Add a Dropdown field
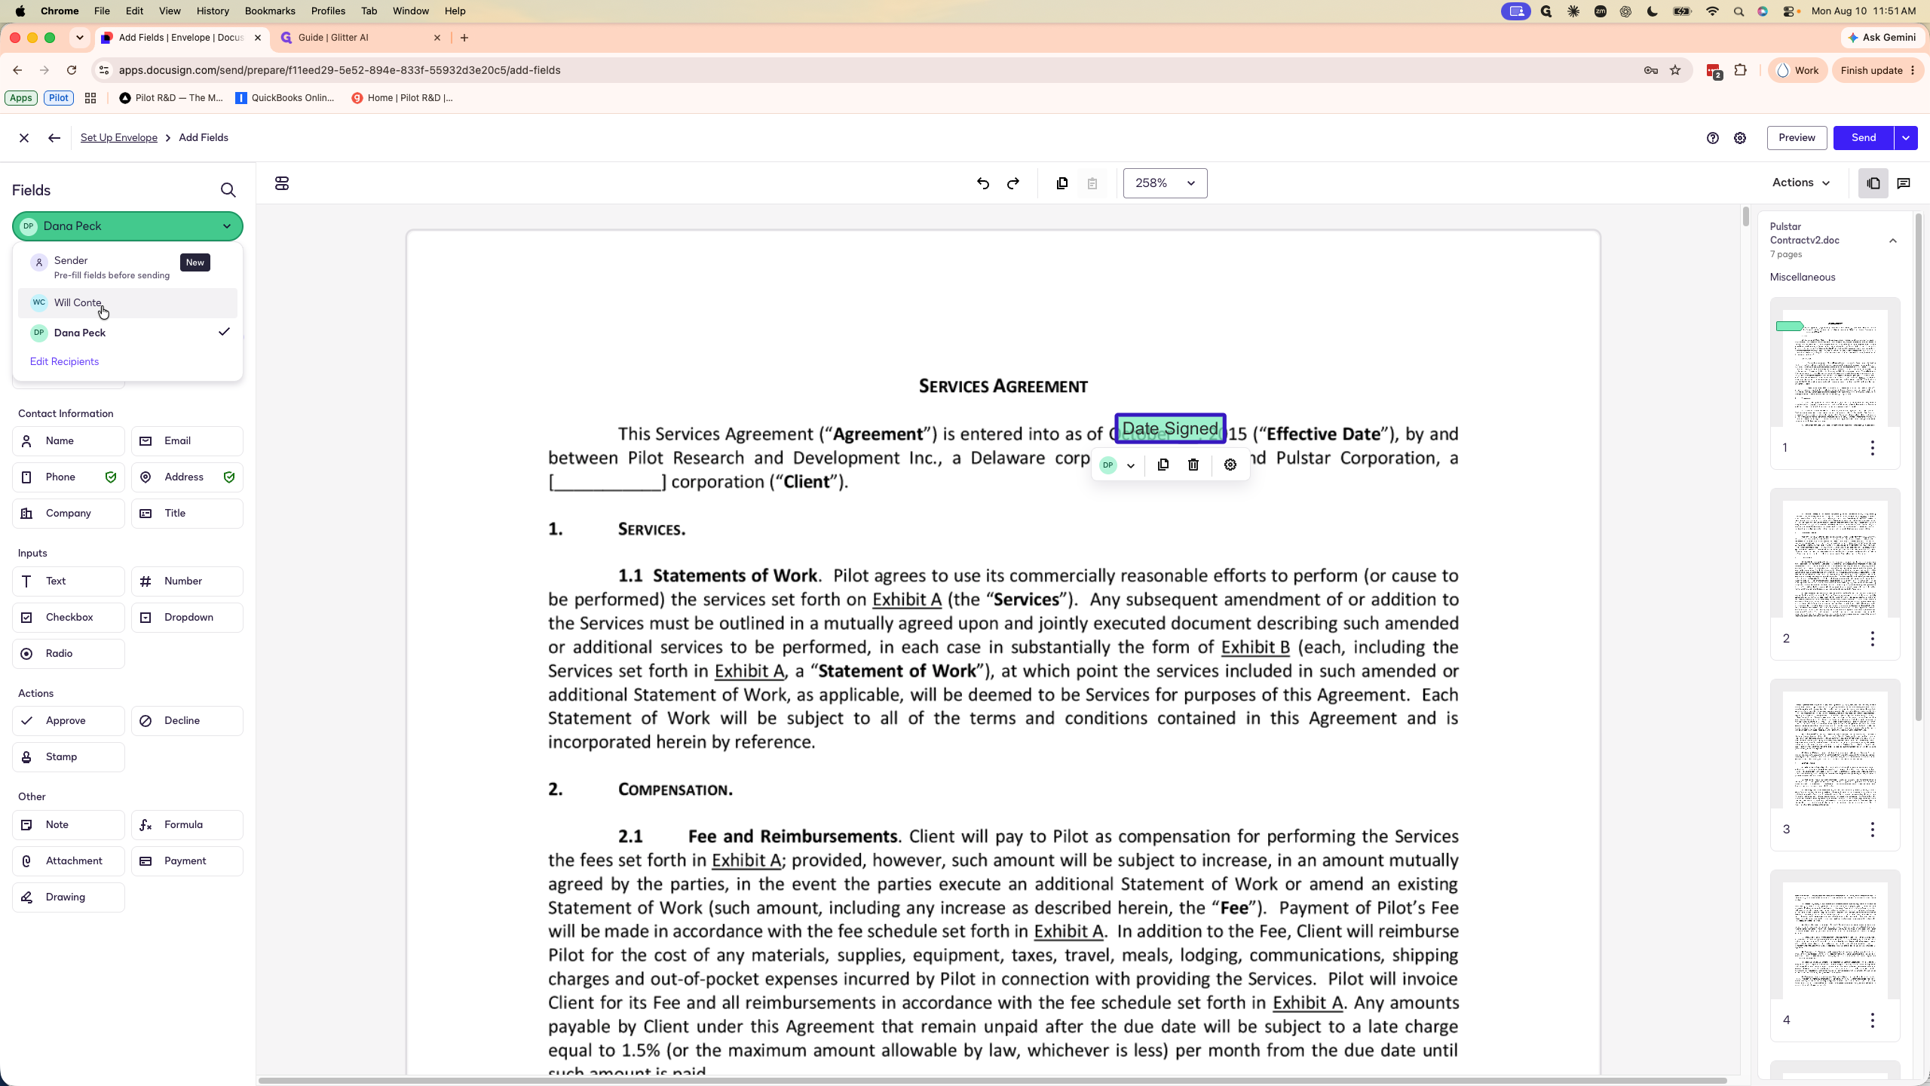The height and width of the screenshot is (1086, 1930). 187,618
